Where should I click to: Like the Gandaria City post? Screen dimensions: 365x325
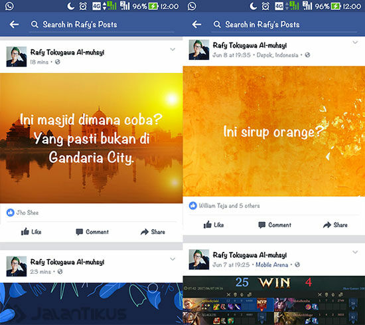click(31, 231)
